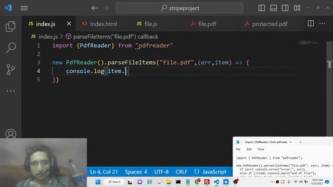Click the Ln 4, Col 21 status item

coord(104,172)
